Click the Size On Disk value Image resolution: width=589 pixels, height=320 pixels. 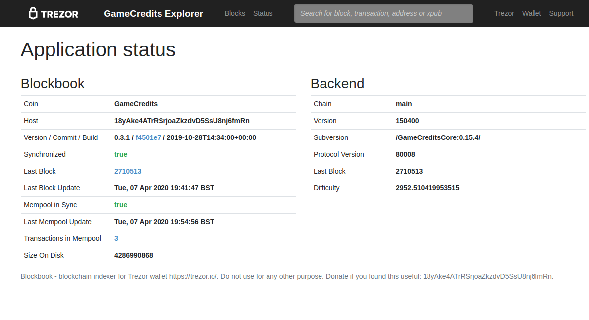[133, 255]
